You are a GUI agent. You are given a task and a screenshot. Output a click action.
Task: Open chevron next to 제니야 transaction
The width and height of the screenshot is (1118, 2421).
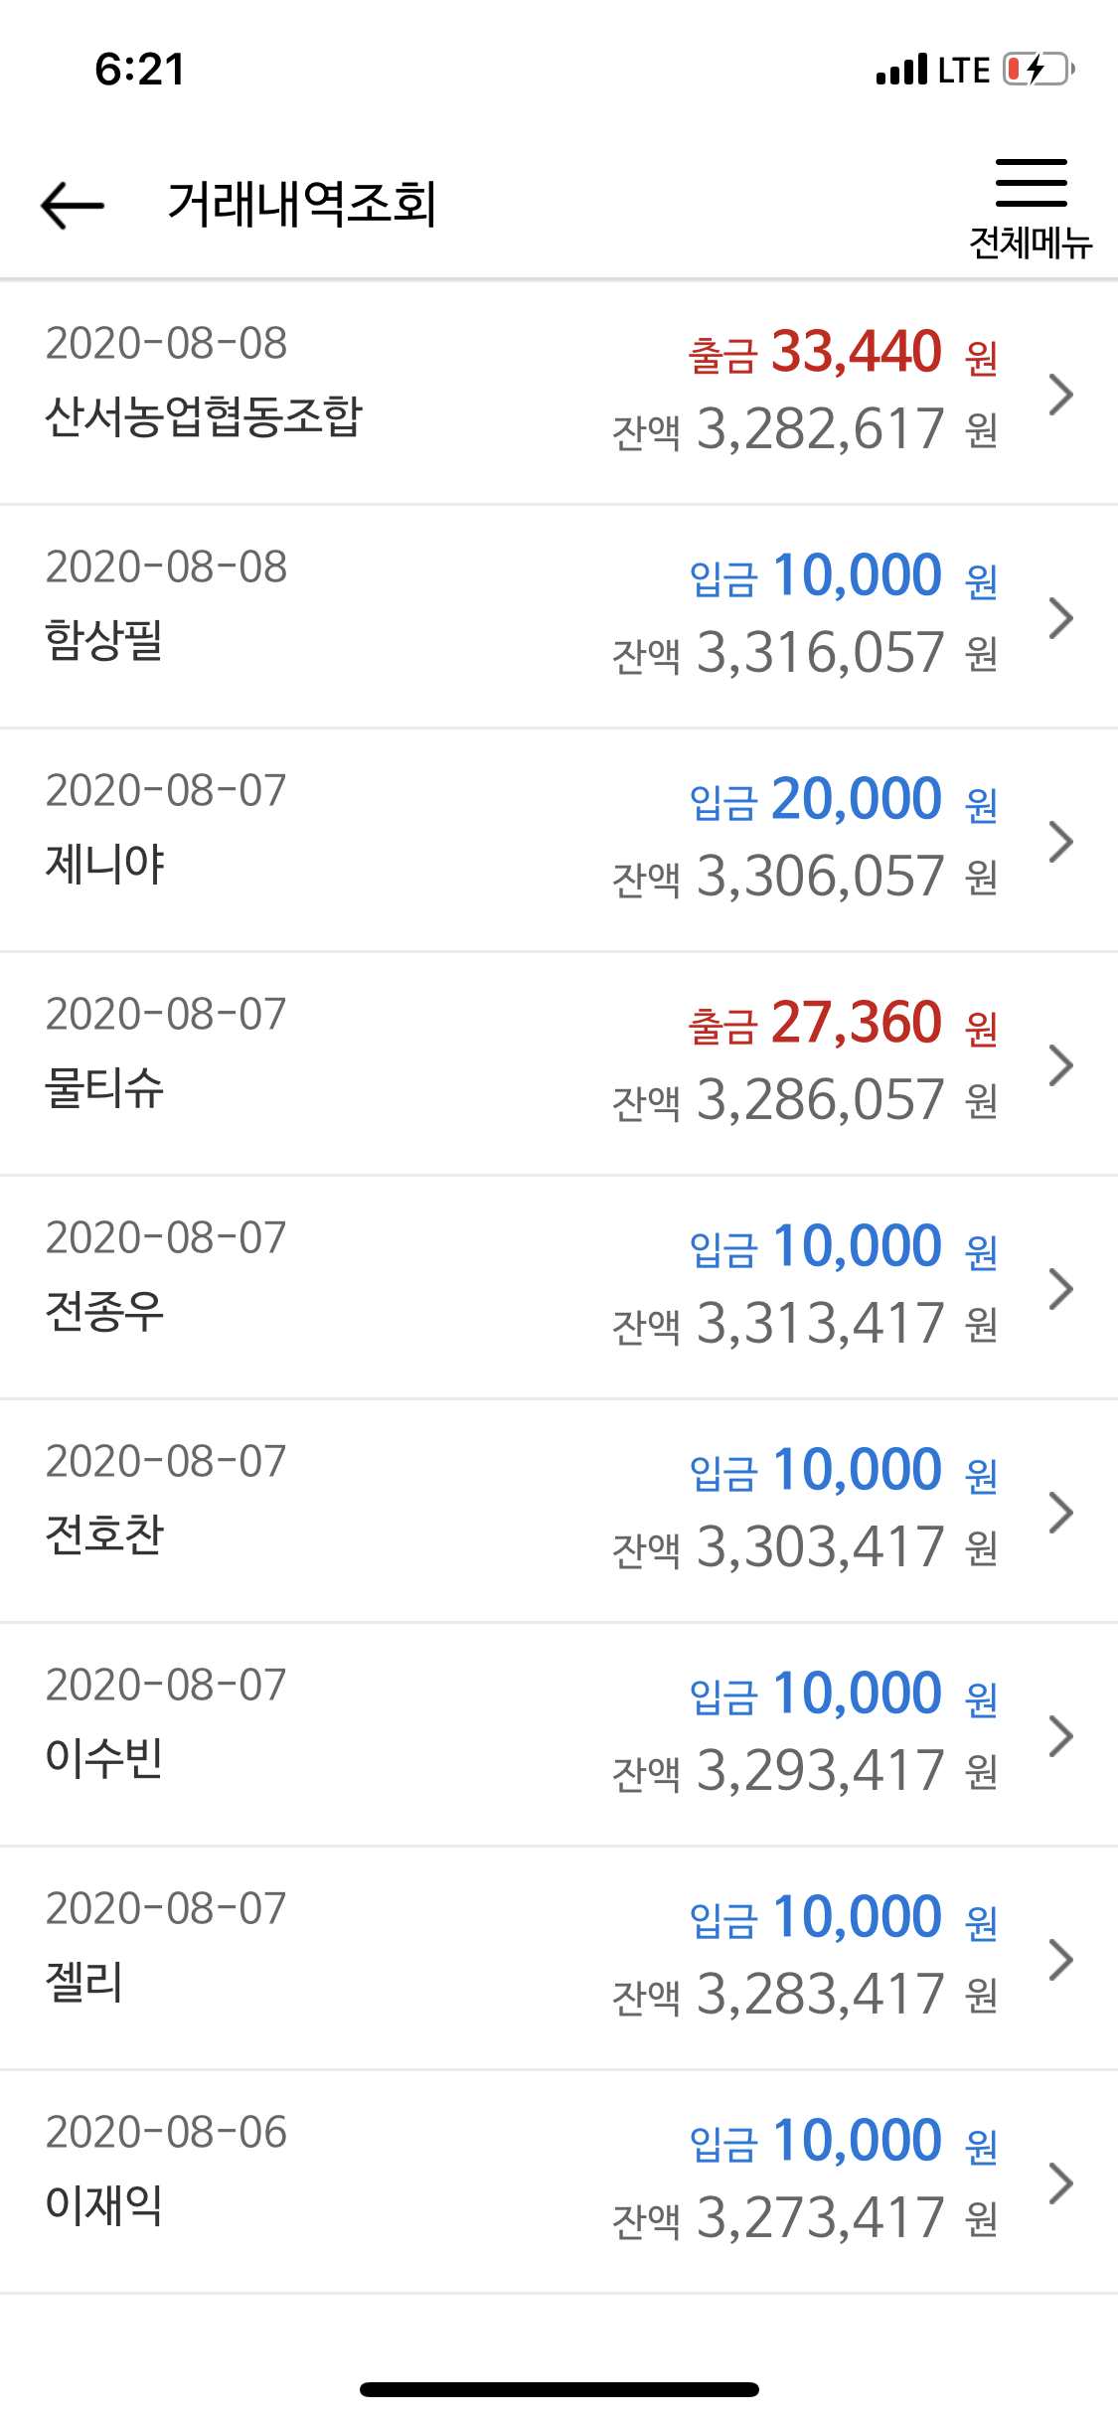point(1061,842)
